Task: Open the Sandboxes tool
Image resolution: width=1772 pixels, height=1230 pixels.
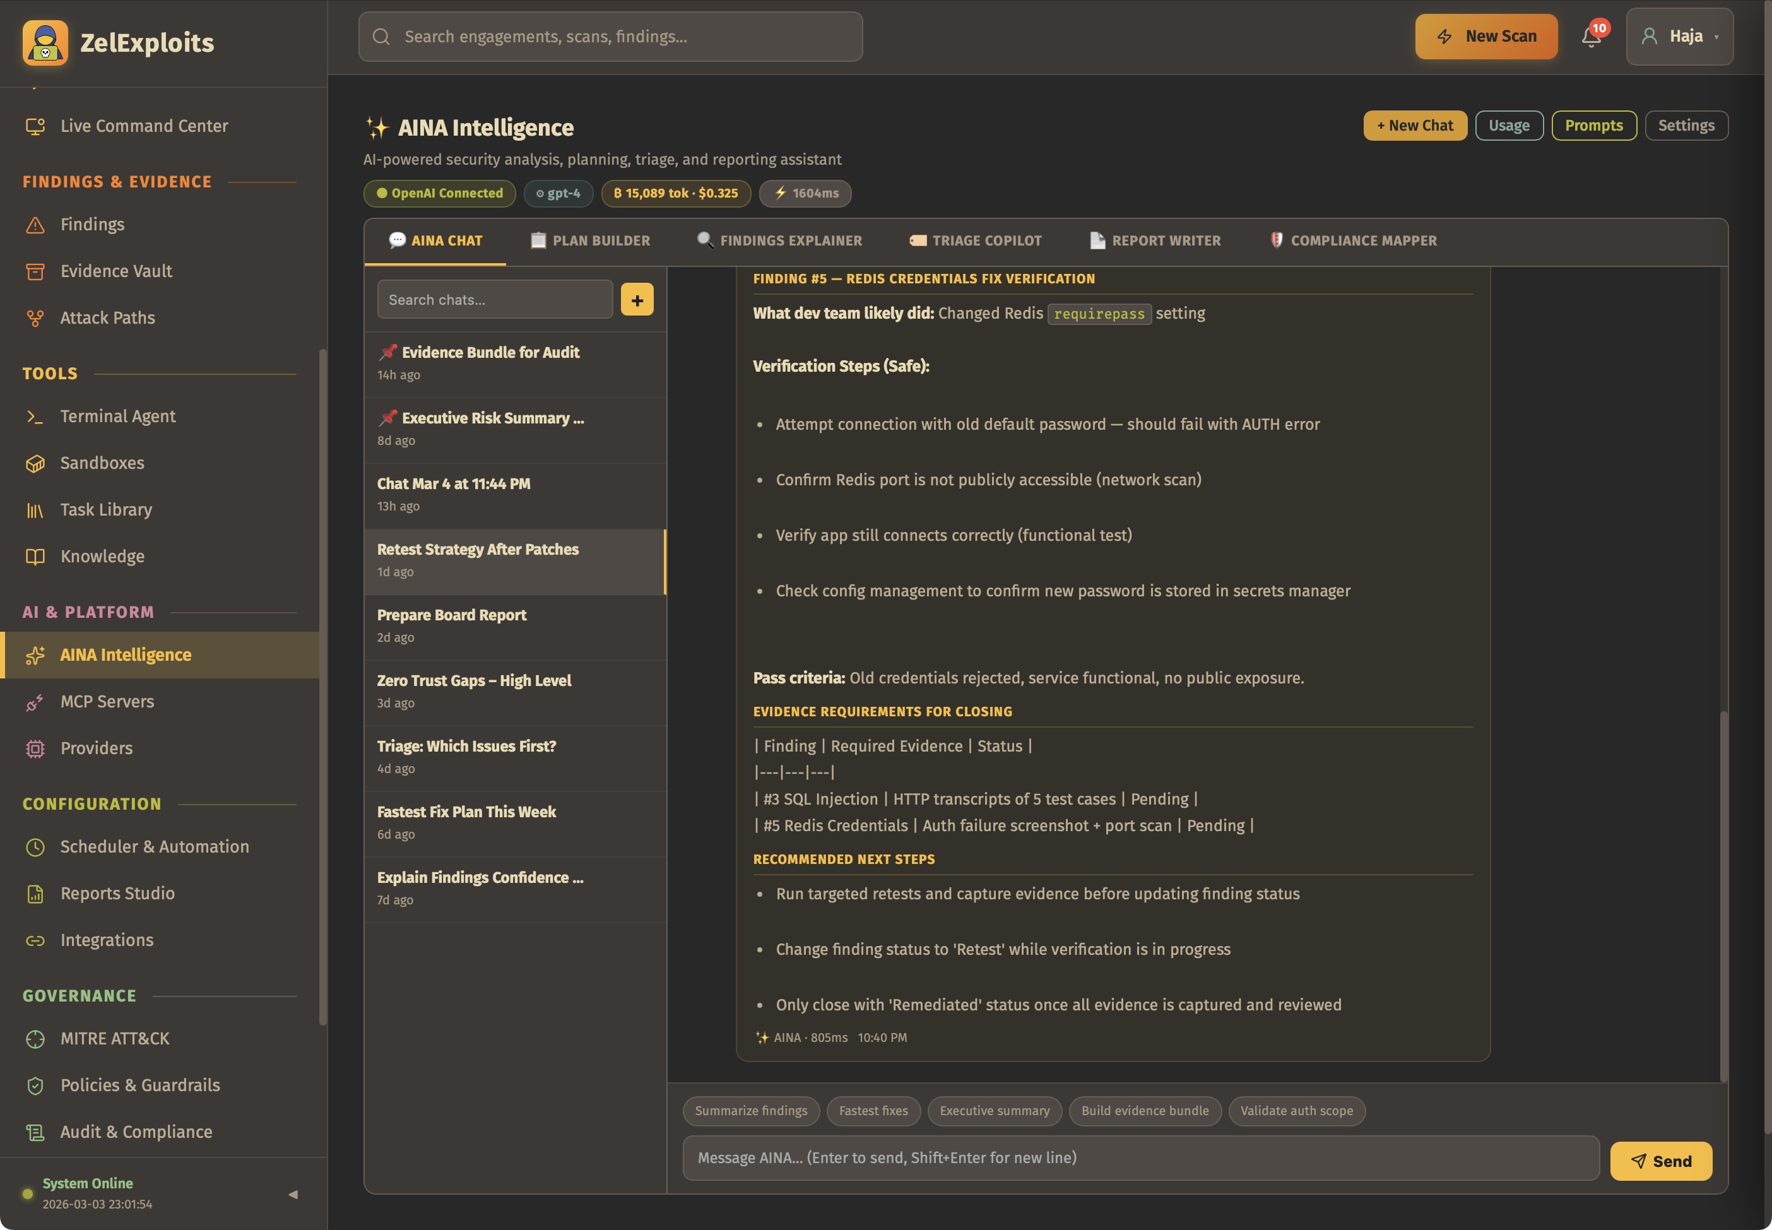Action: point(102,463)
